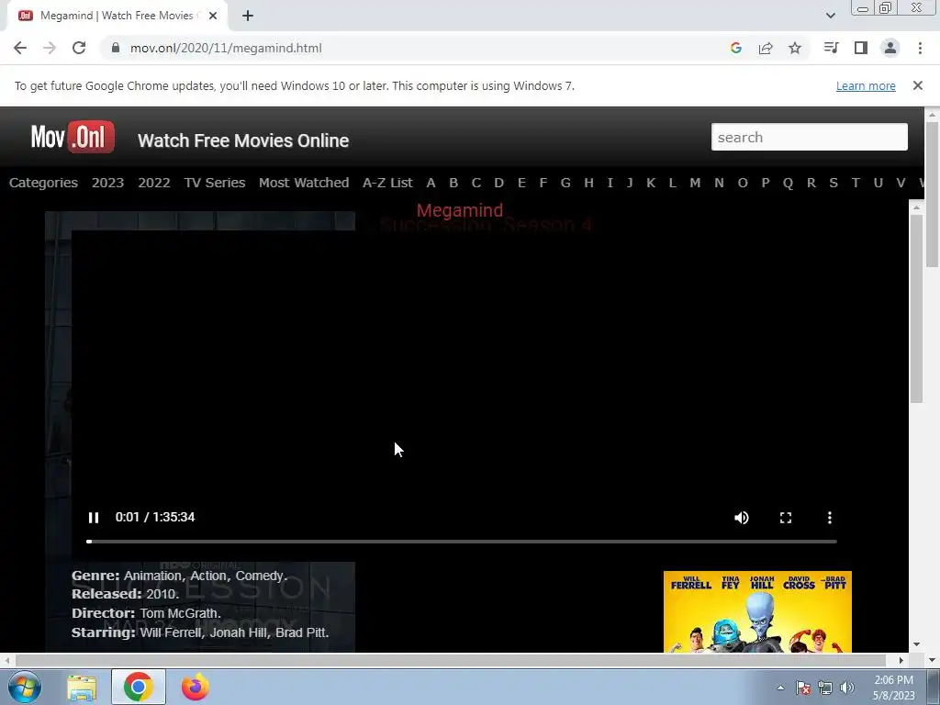Screen dimensions: 940x705
Task: Dismiss the Chrome update notification
Action: pos(918,85)
